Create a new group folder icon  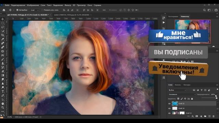point(205,116)
